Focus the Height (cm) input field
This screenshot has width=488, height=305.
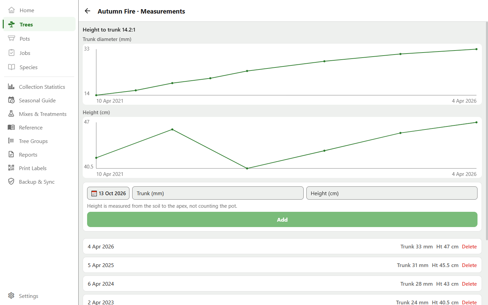click(392, 193)
